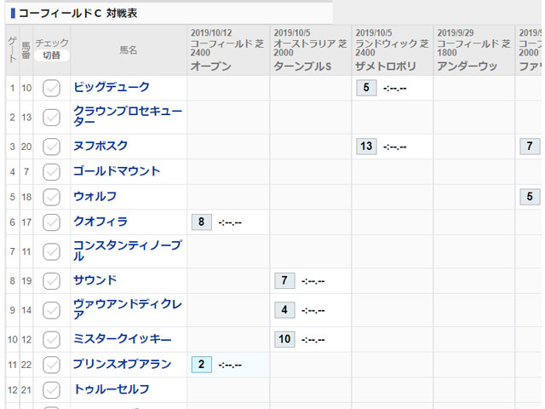Click ヴァウアンドディクレア's finish position 4 badge

(x=284, y=309)
